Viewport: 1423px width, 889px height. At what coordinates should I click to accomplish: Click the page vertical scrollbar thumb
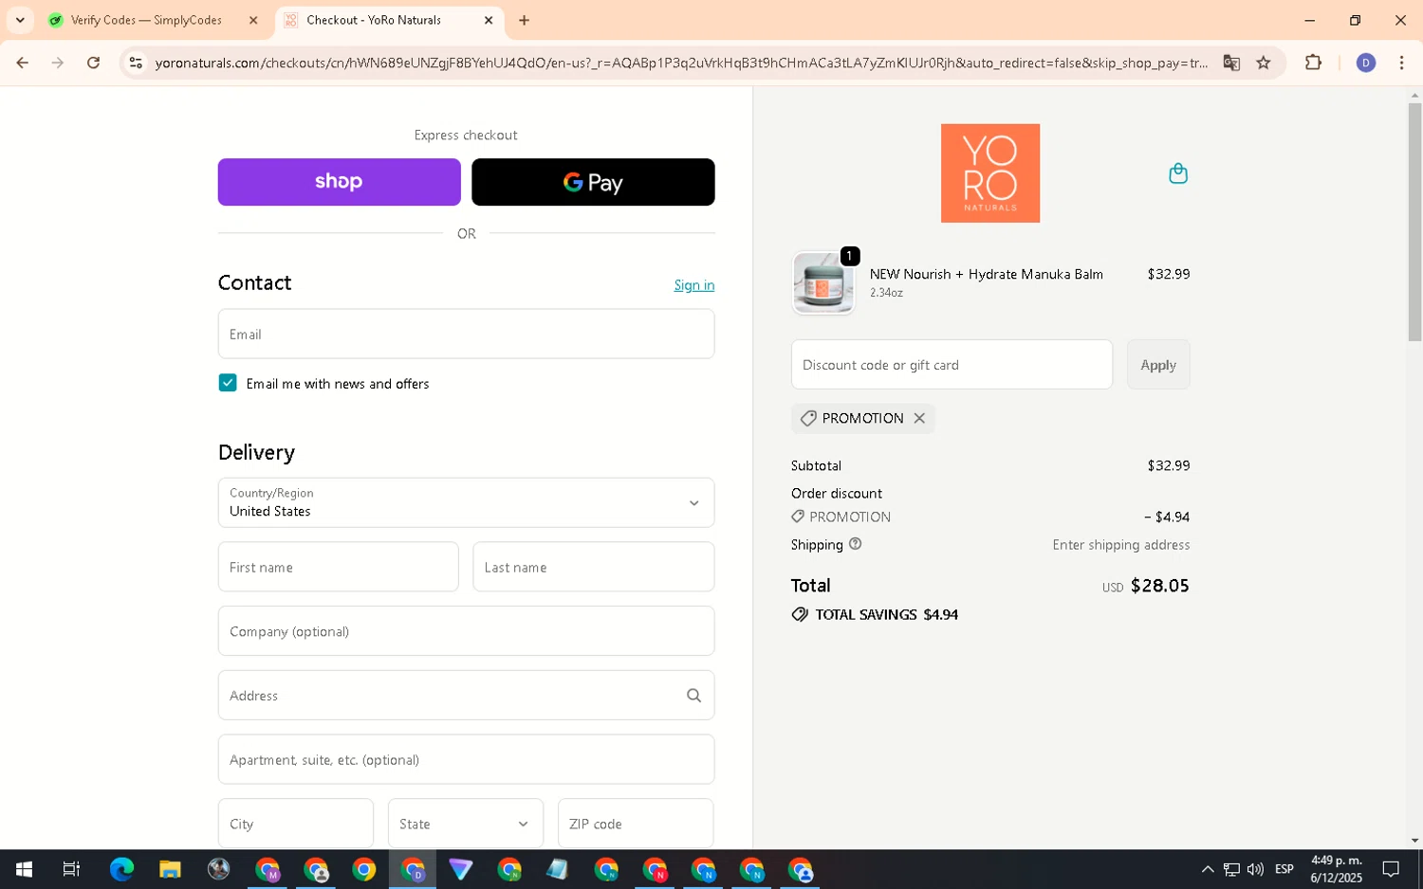click(x=1414, y=222)
